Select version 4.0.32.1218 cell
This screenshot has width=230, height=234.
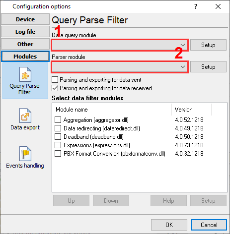pyautogui.click(x=189, y=154)
